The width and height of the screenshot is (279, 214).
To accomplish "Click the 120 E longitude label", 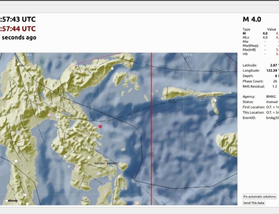I will (x=28, y=55).
